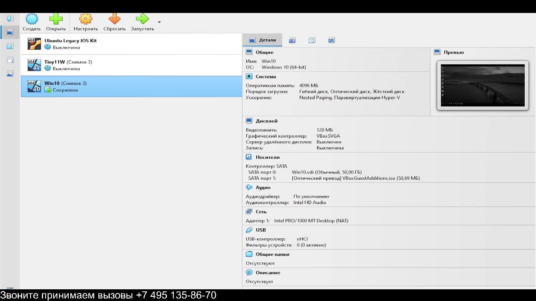Click the Intel HD Audio controller value
Screen dimensions: 536x301
click(x=310, y=202)
